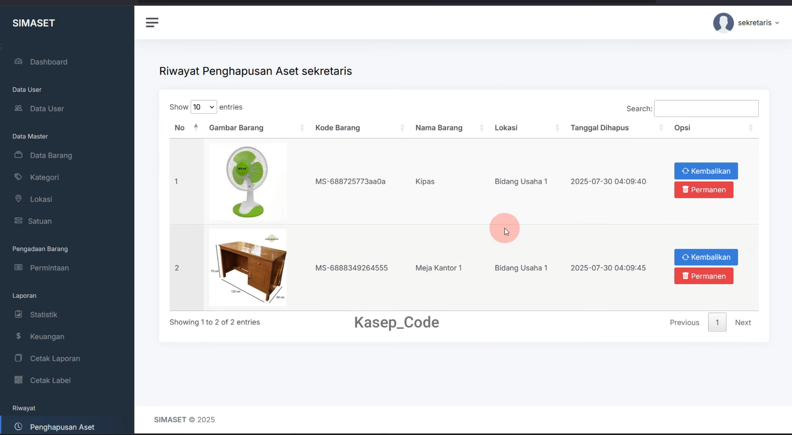
Task: Sort by Lokasi column header
Action: pyautogui.click(x=527, y=128)
